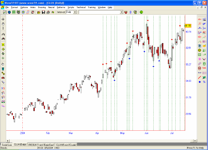The width and height of the screenshot is (208, 150).
Task: Click the open folder icon
Action: 39,12
